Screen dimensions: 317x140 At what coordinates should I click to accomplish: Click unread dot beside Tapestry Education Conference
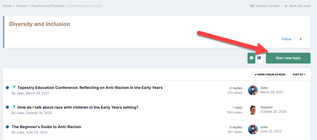click(x=8, y=88)
